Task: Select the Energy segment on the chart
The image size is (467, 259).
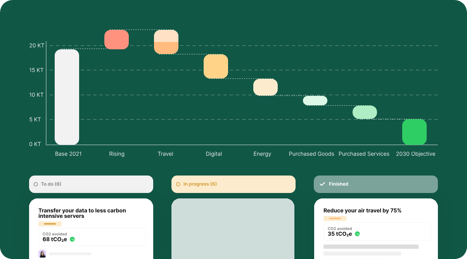Action: [x=265, y=87]
